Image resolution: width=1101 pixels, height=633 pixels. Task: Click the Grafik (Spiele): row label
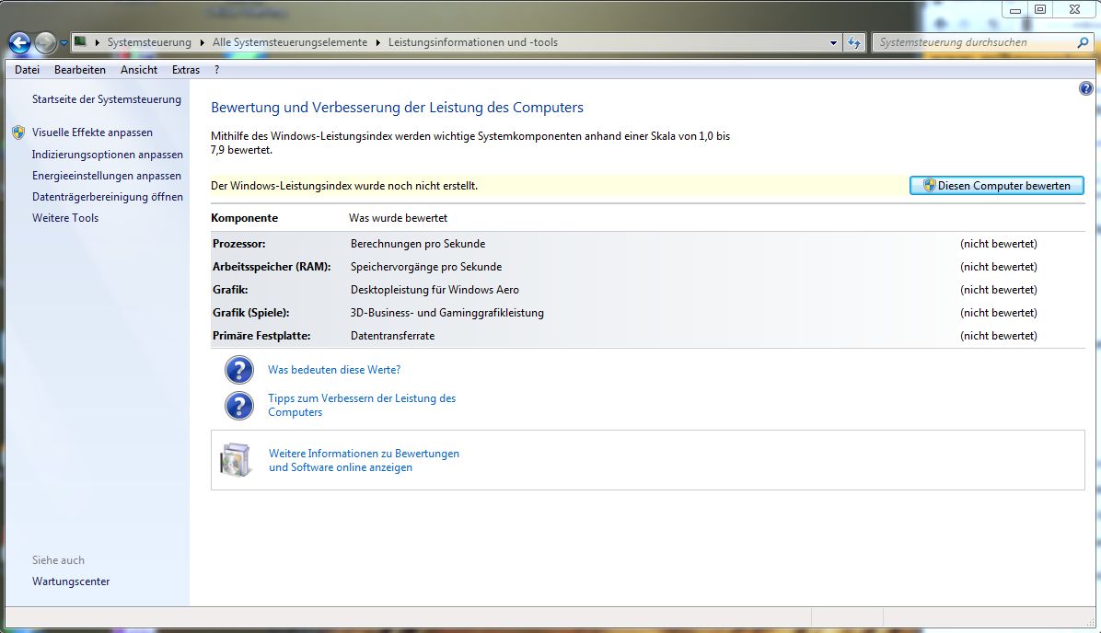click(x=250, y=312)
